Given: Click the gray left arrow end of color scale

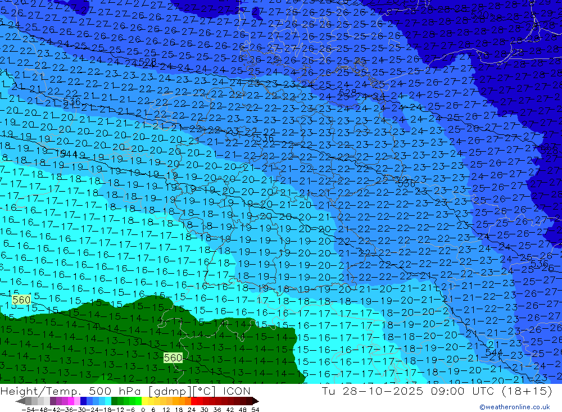Looking at the screenshot, I should [x=20, y=401].
